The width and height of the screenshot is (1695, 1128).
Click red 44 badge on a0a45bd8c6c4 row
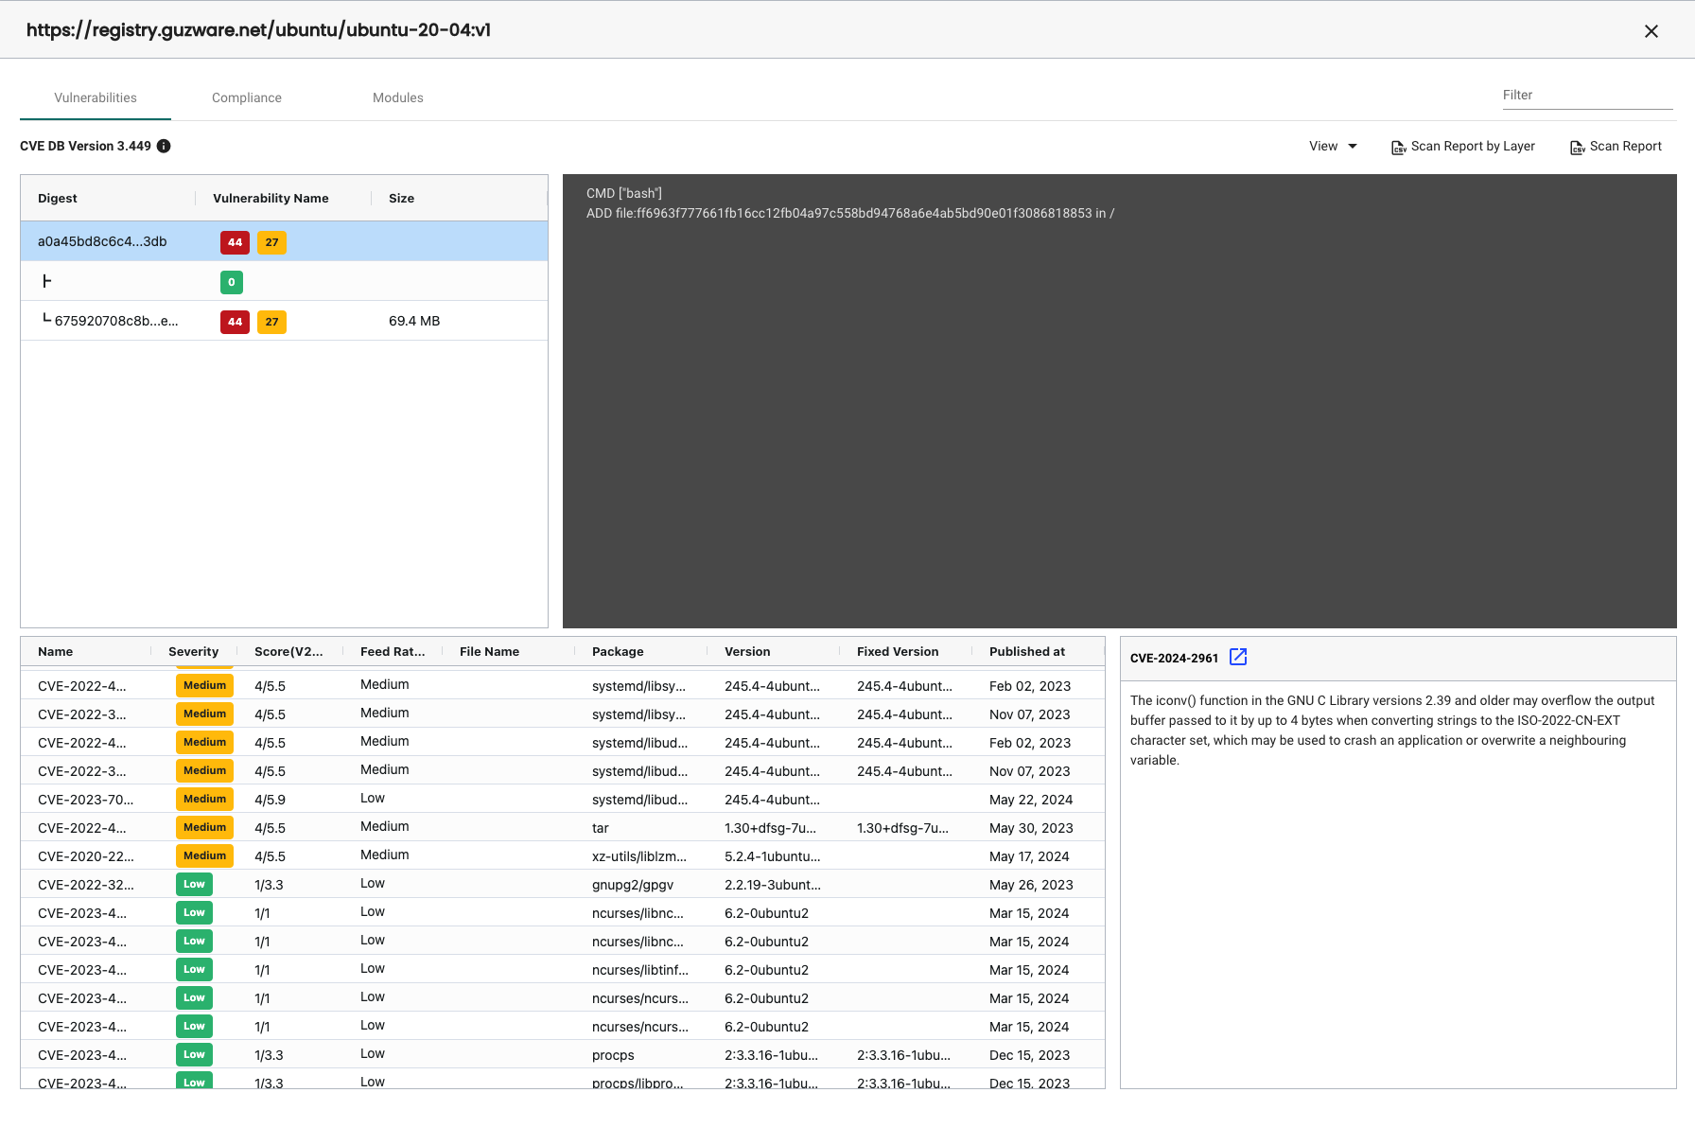235,242
